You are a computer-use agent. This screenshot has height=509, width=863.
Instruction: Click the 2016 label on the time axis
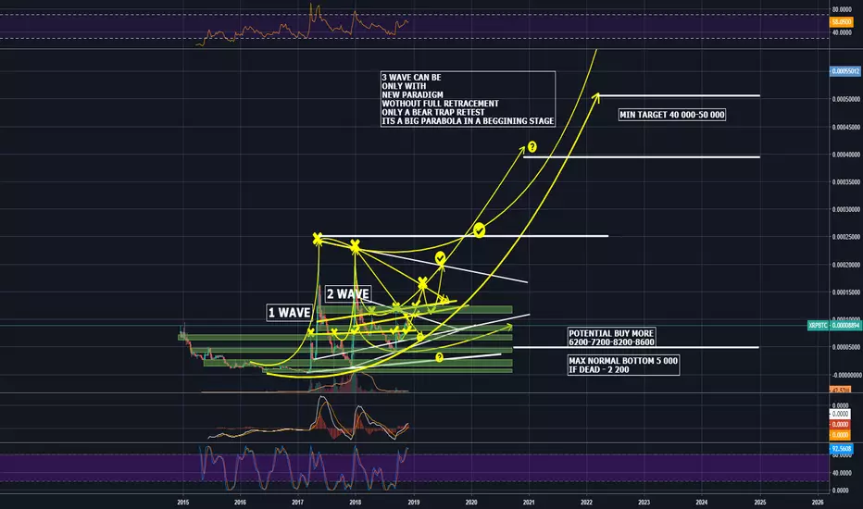[x=240, y=502]
